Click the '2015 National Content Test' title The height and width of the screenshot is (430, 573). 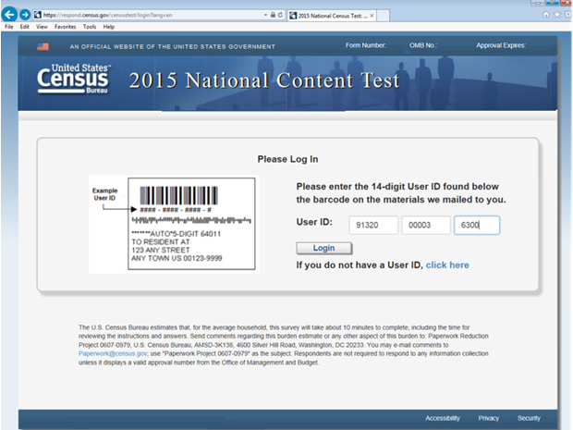pyautogui.click(x=264, y=80)
